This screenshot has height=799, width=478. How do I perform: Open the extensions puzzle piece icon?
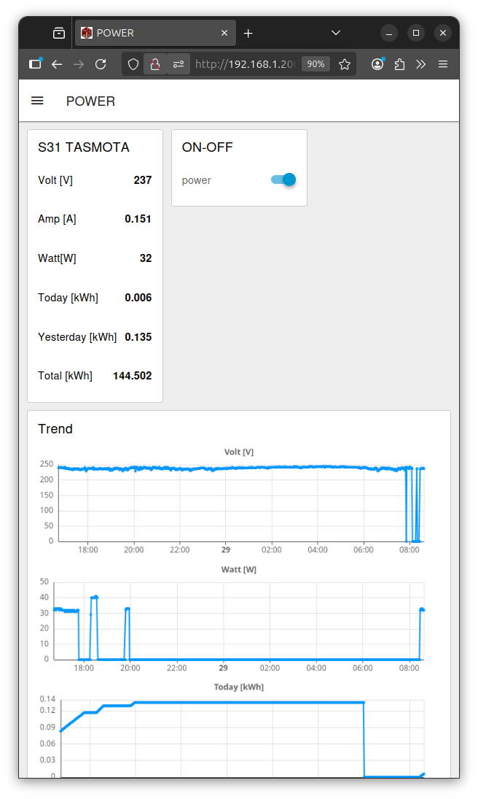[x=399, y=64]
